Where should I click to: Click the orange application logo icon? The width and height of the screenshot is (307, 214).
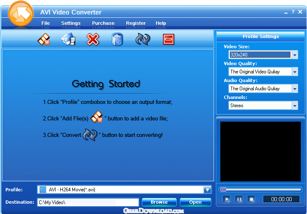point(21,14)
